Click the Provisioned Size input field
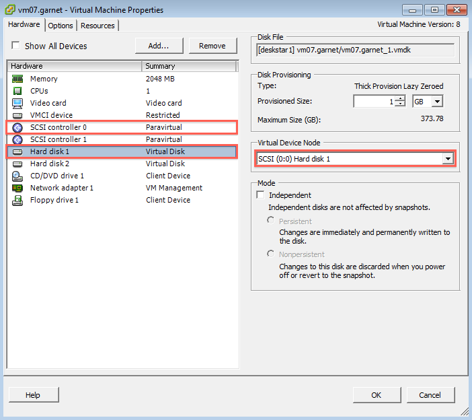This screenshot has height=420, width=472. point(374,101)
